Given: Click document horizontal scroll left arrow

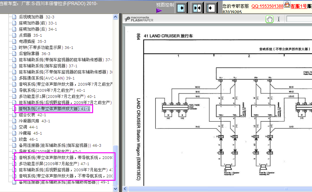Looking at the screenshot, I should (x=125, y=189).
